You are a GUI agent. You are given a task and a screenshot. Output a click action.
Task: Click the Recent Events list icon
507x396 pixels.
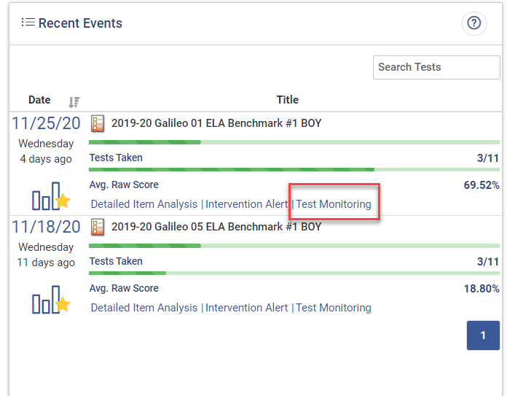(28, 23)
